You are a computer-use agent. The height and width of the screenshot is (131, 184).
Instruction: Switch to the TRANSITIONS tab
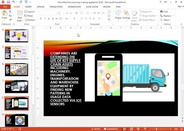[56, 7]
